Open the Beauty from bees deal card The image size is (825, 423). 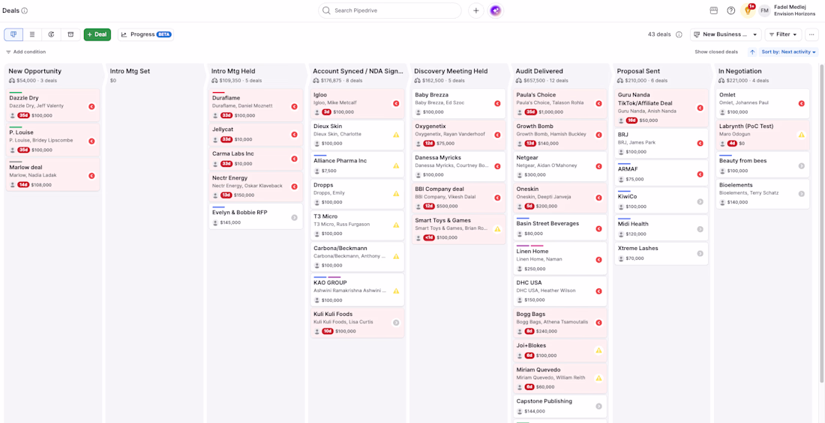[763, 164]
